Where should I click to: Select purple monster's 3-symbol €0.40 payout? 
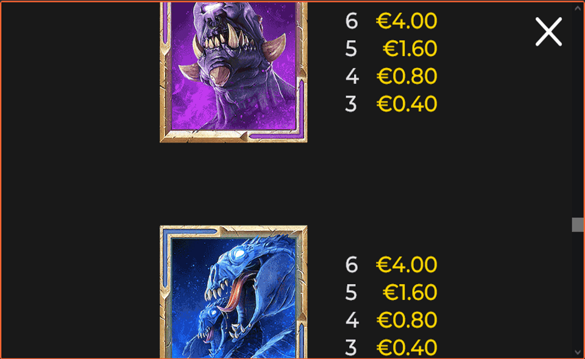click(x=406, y=104)
